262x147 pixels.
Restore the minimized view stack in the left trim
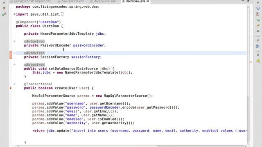4,2
